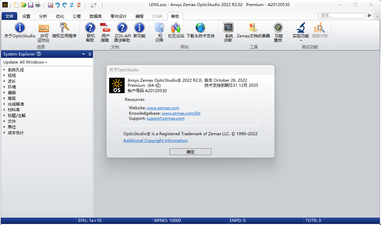Open Additional Copyright Information link
Viewport: 381px width, 225px height.
tap(155, 140)
